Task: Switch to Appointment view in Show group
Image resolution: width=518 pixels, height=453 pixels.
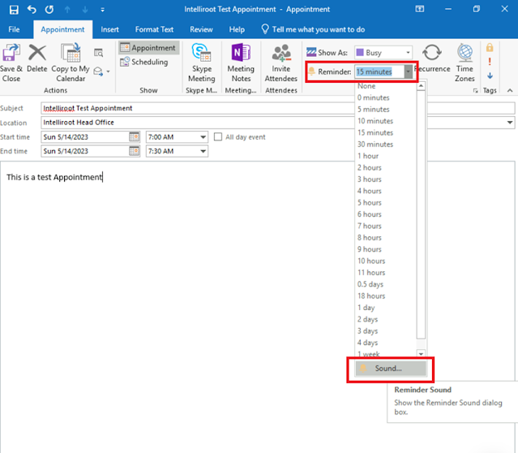Action: [148, 48]
